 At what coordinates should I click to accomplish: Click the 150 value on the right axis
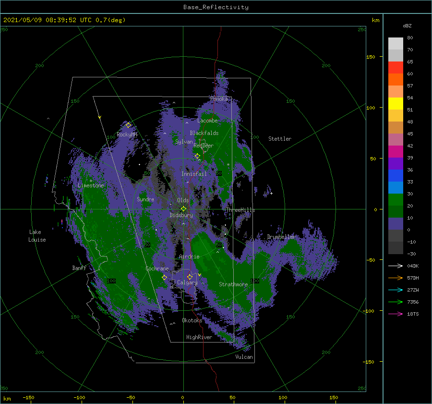[371, 57]
